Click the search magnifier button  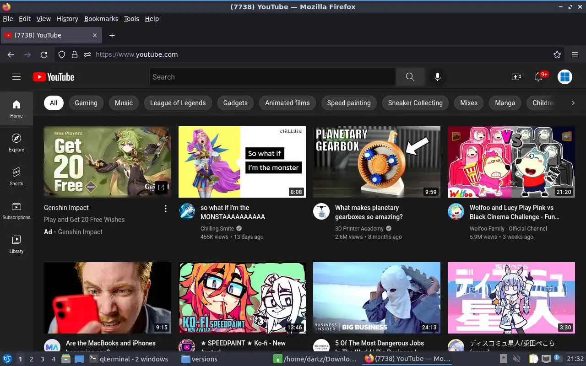coord(410,77)
